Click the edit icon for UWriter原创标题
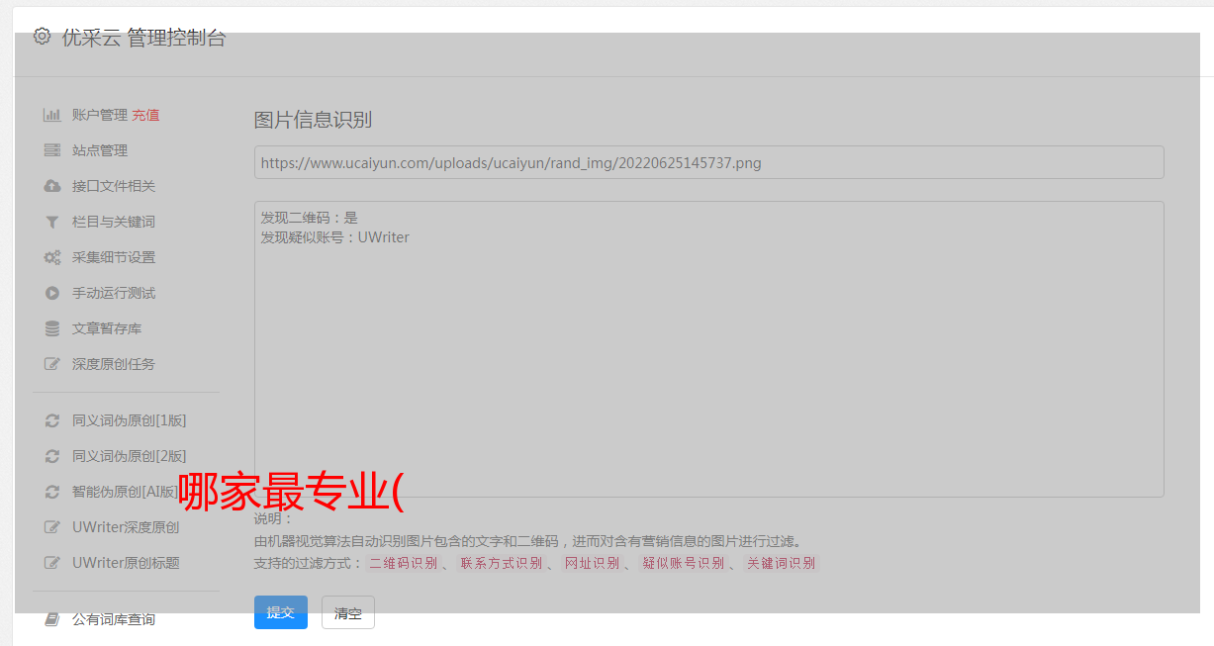The width and height of the screenshot is (1214, 646). pyautogui.click(x=52, y=563)
